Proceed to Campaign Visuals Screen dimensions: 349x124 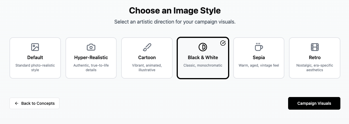coord(314,103)
